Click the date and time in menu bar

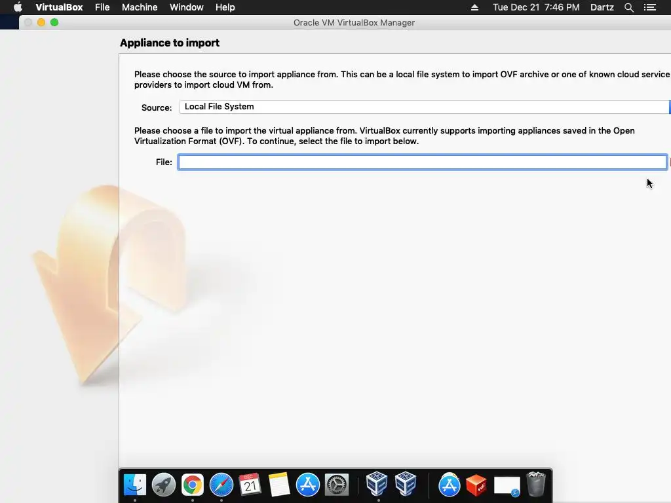[x=536, y=7]
